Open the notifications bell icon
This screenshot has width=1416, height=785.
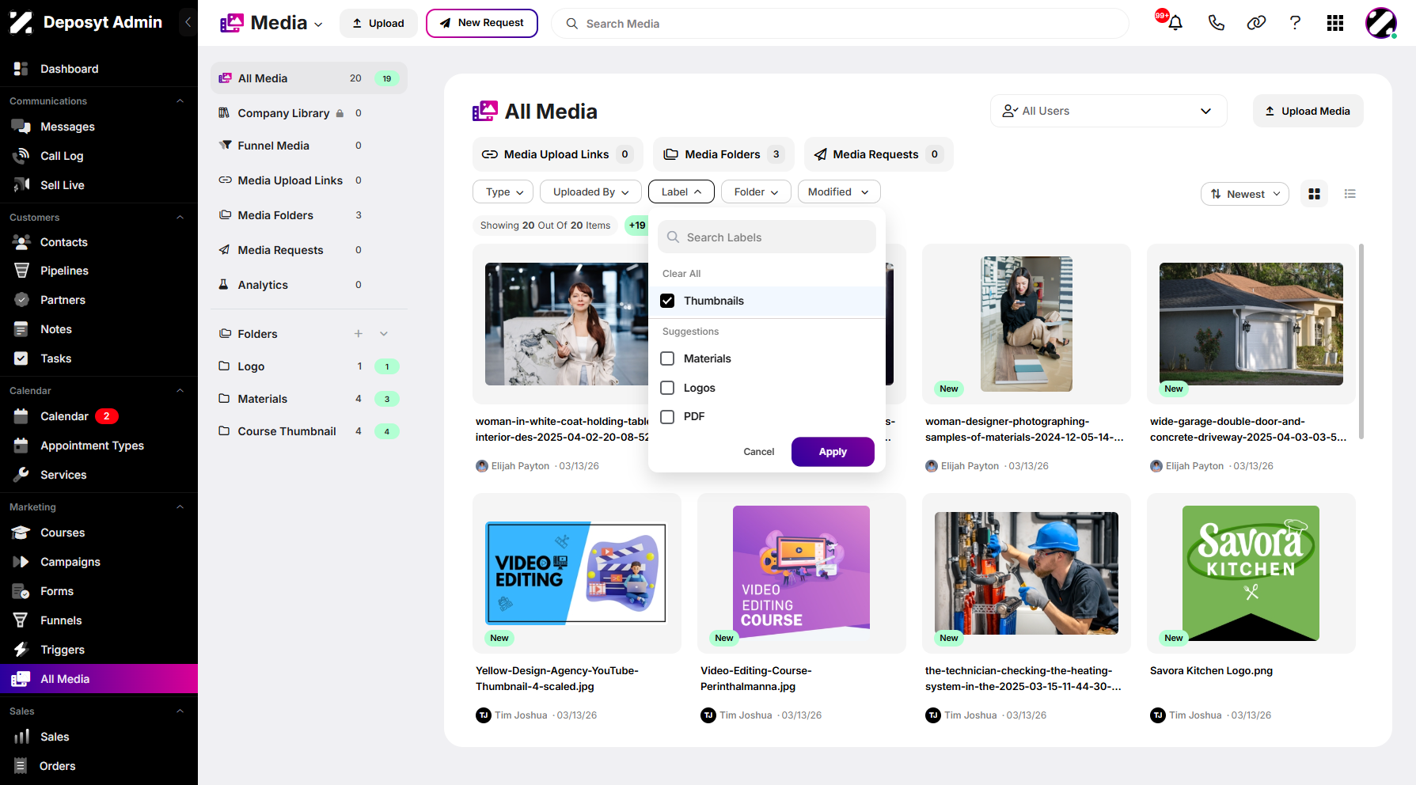click(1175, 23)
